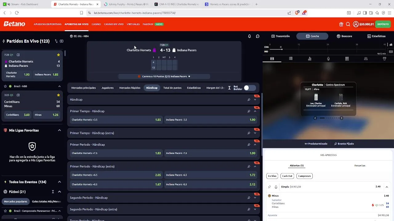Click the venue carousel pagination dots
This screenshot has width=394, height=221.
pyautogui.click(x=328, y=118)
